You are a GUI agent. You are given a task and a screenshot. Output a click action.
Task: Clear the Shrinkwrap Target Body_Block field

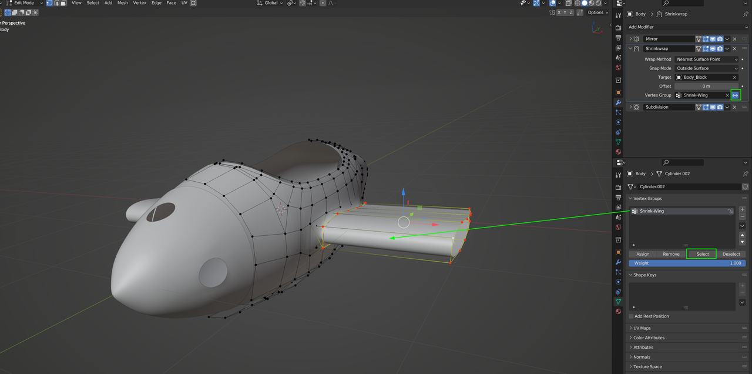click(734, 78)
